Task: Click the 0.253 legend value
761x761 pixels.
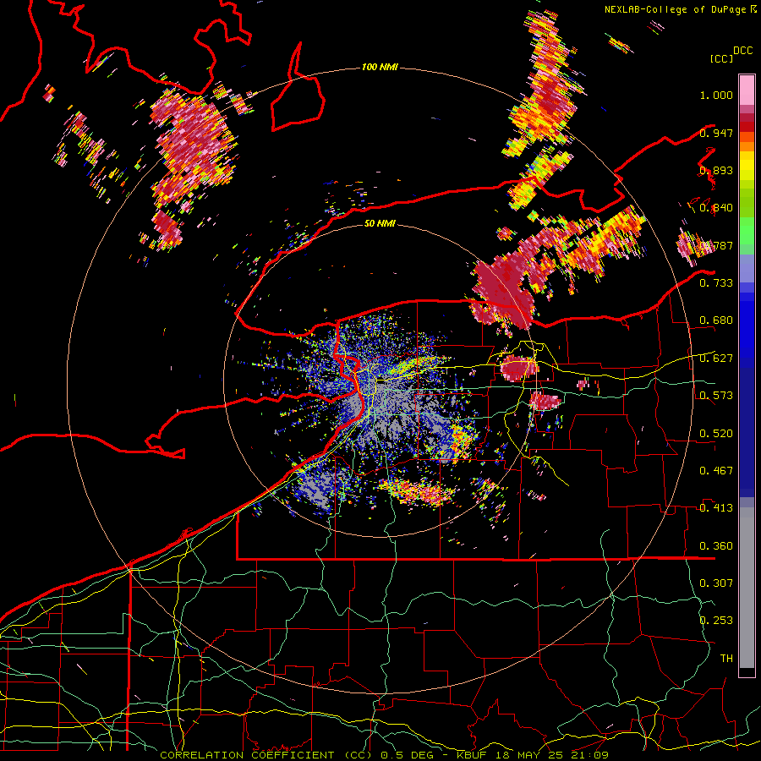Action: click(x=716, y=621)
